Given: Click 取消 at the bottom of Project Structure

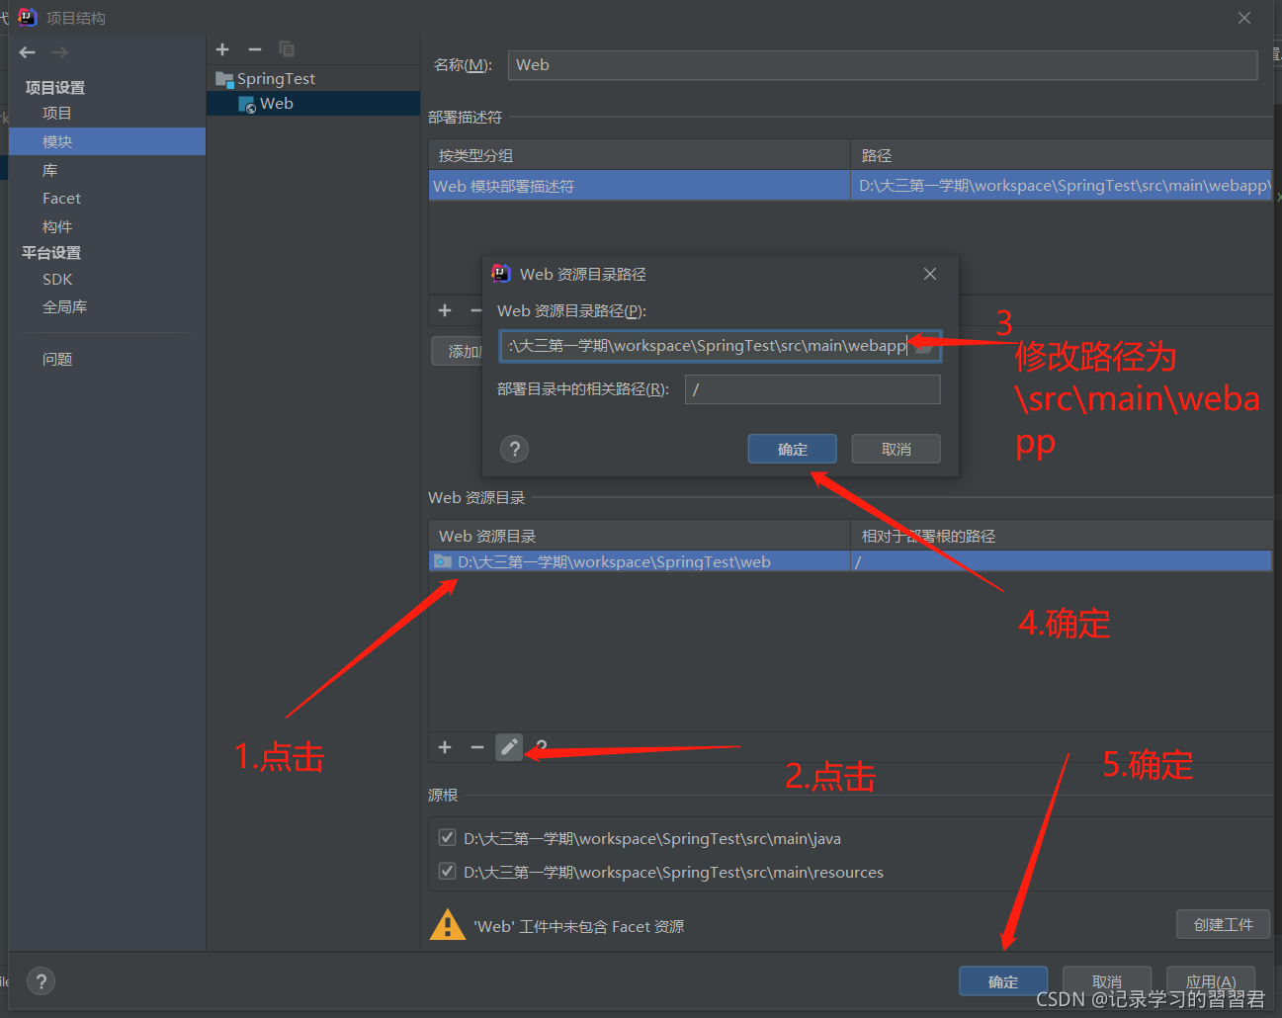Looking at the screenshot, I should tap(1107, 981).
